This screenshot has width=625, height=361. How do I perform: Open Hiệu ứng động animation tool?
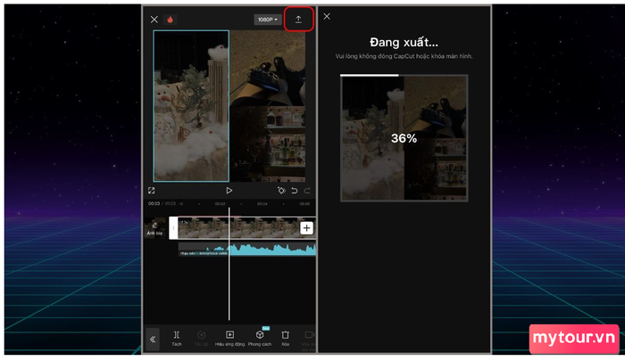[230, 339]
